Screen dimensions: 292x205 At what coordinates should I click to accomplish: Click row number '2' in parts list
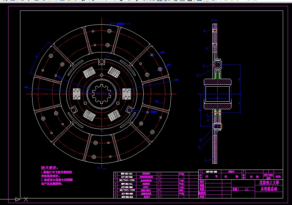pyautogui.click(x=116, y=197)
